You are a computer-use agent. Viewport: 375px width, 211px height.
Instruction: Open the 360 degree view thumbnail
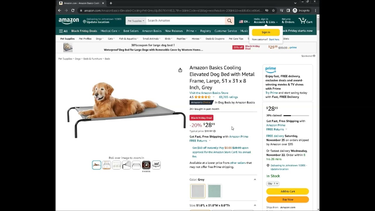tap(156, 165)
